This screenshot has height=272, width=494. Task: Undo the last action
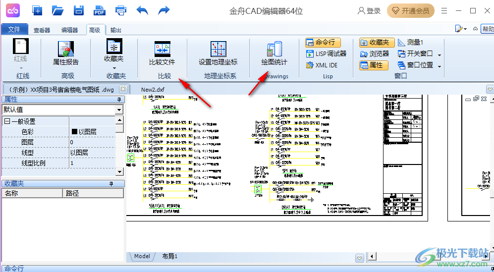point(142,11)
